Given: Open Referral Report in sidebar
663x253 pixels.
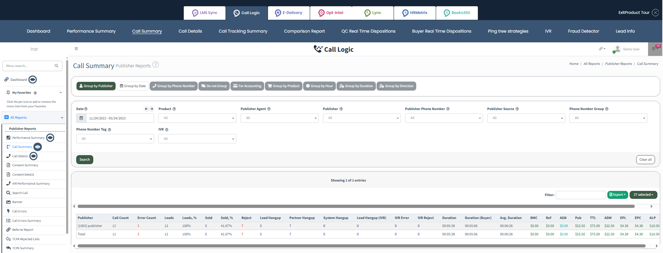Looking at the screenshot, I should (x=23, y=230).
